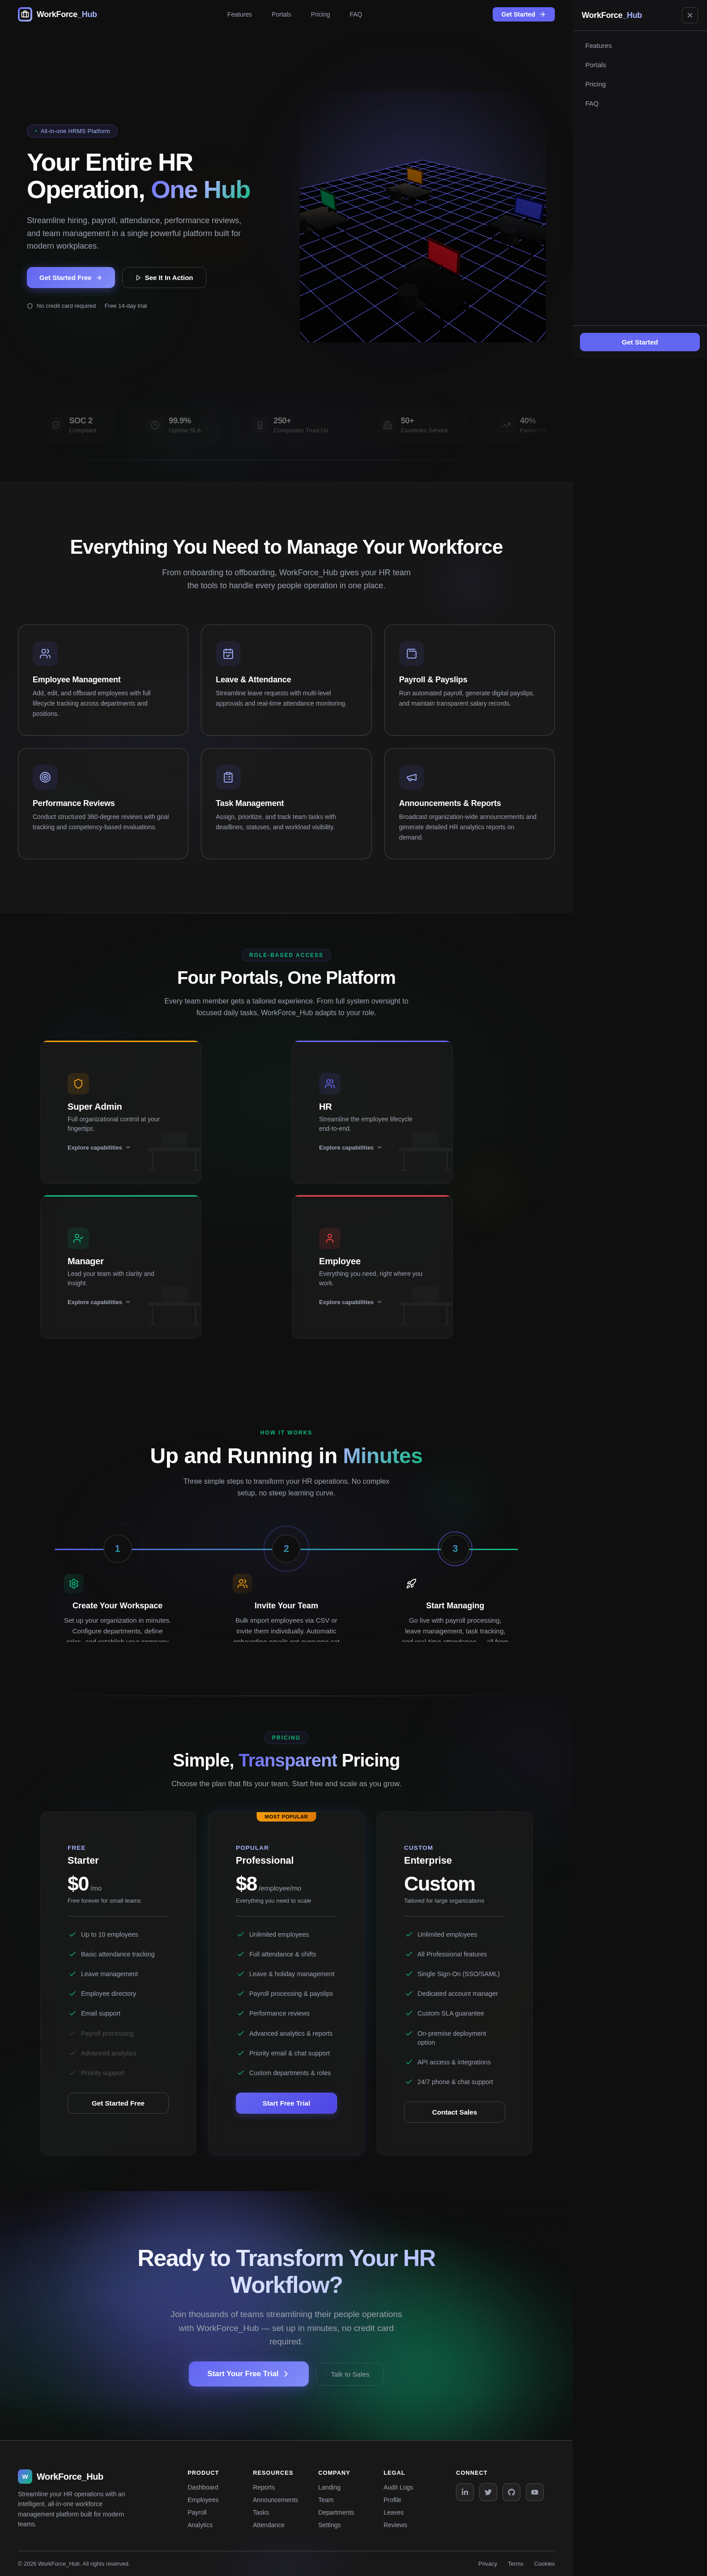
Task: Expand Explore capabilities under Employee portal
Action: point(350,1302)
